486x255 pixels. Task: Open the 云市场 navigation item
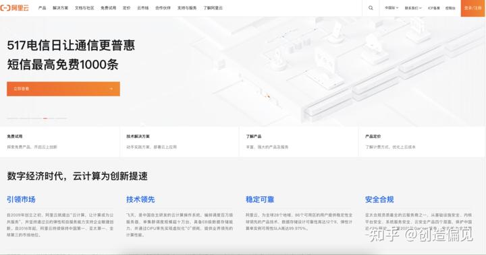[143, 8]
